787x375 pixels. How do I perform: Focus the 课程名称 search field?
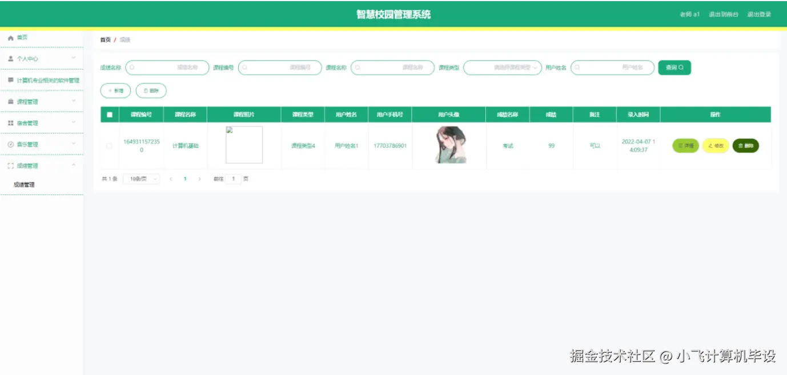point(392,68)
